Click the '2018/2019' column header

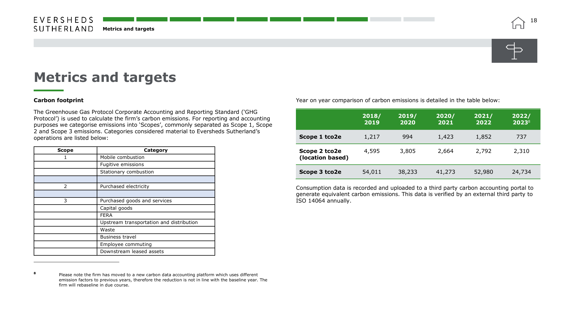click(x=372, y=119)
